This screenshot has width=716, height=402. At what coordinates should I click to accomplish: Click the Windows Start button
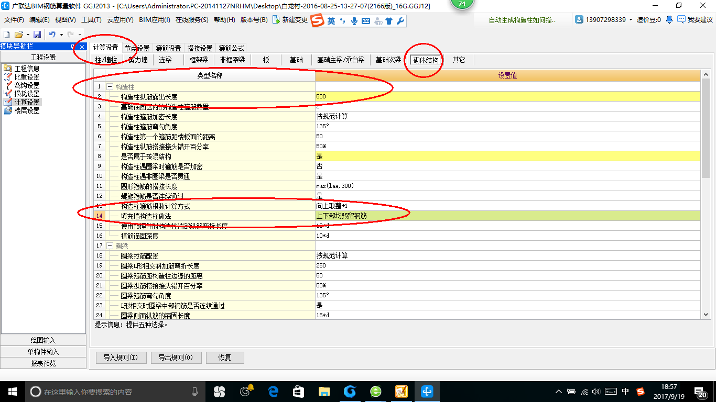pyautogui.click(x=13, y=392)
